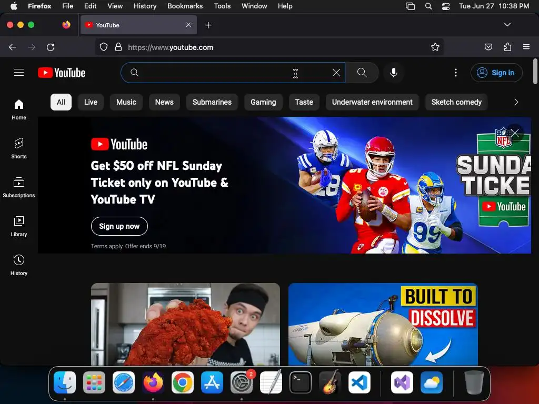
Task: Click the tracking protection shield icon
Action: click(x=104, y=47)
